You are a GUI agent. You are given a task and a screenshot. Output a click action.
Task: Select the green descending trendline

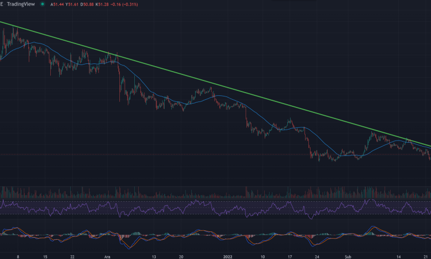[221, 89]
